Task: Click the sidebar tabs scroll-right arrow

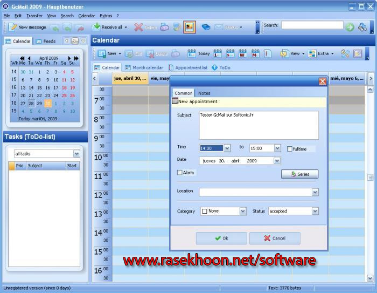Action: click(x=75, y=41)
